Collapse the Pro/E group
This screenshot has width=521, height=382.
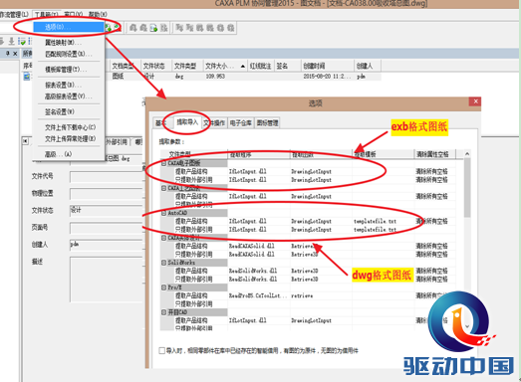pos(163,287)
